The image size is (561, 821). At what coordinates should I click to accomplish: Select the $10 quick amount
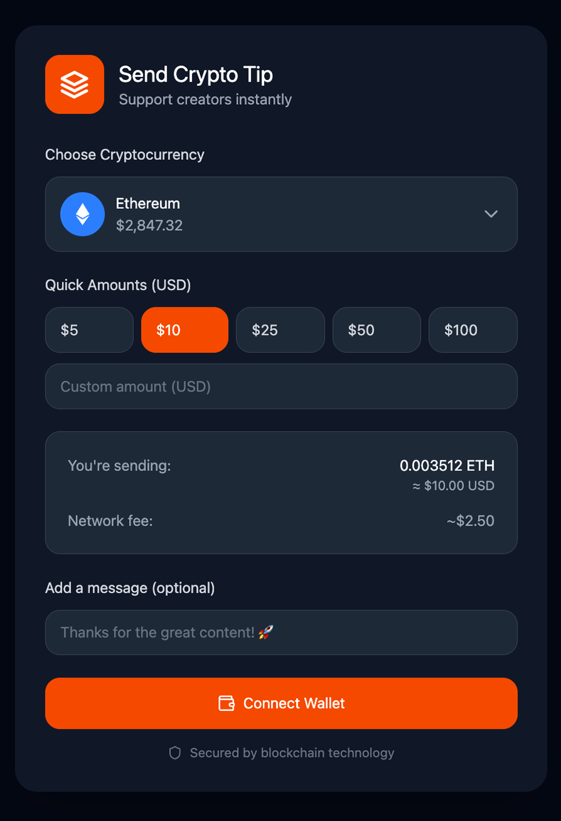coord(185,330)
